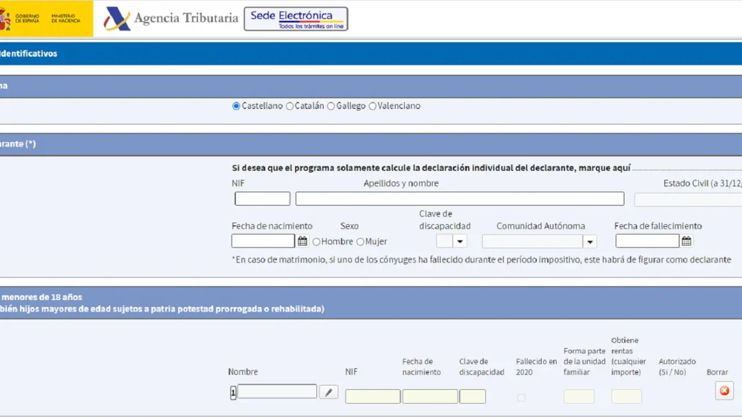Open the birth date calendar picker
This screenshot has width=742, height=417.
click(x=302, y=241)
